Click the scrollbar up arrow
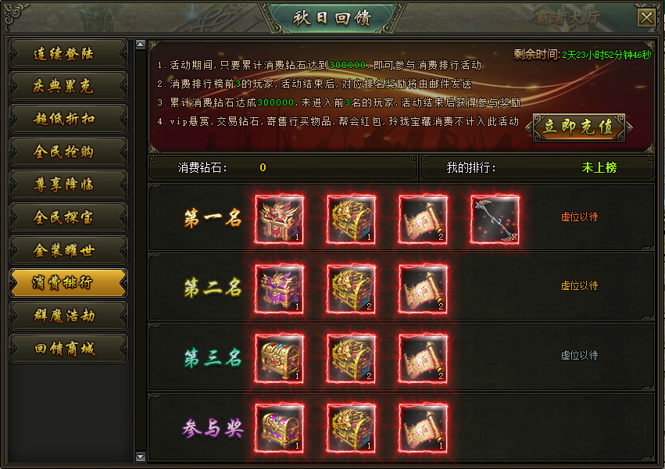The height and width of the screenshot is (469, 665). (x=141, y=45)
